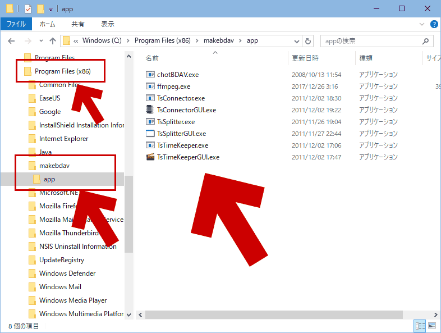The height and width of the screenshot is (333, 441).
Task: Open the 共有 ribbon tab
Action: [77, 24]
